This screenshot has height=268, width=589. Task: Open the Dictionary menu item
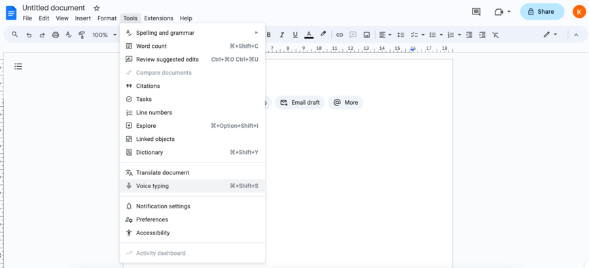(x=192, y=152)
